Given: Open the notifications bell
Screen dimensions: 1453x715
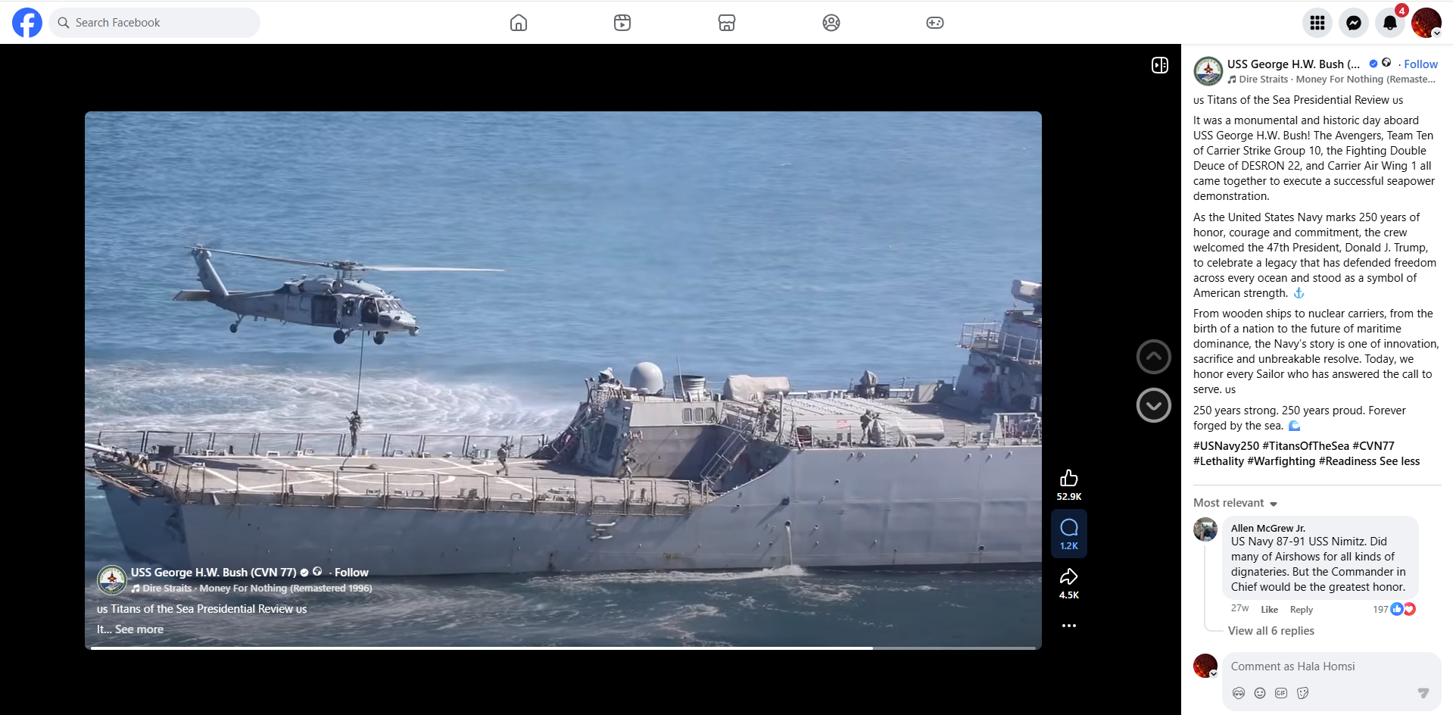Looking at the screenshot, I should click(1389, 23).
